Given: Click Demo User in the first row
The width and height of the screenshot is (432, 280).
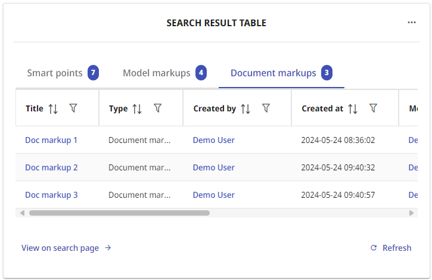Looking at the screenshot, I should pyautogui.click(x=213, y=140).
